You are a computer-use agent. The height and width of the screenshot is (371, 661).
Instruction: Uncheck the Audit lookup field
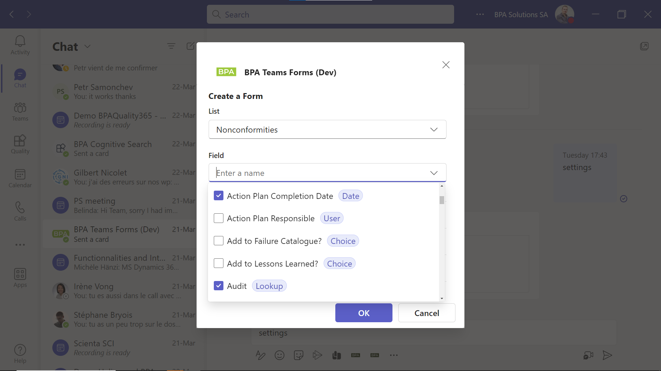coord(219,286)
